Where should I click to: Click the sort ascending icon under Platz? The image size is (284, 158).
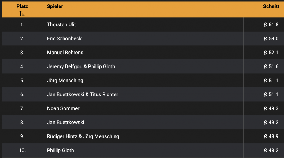tap(22, 13)
